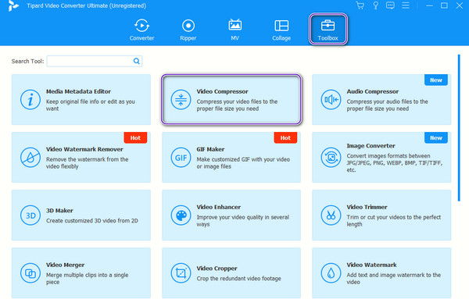Open Video Trimmer title text
Viewport: 469px width, 299px height.
[367, 207]
